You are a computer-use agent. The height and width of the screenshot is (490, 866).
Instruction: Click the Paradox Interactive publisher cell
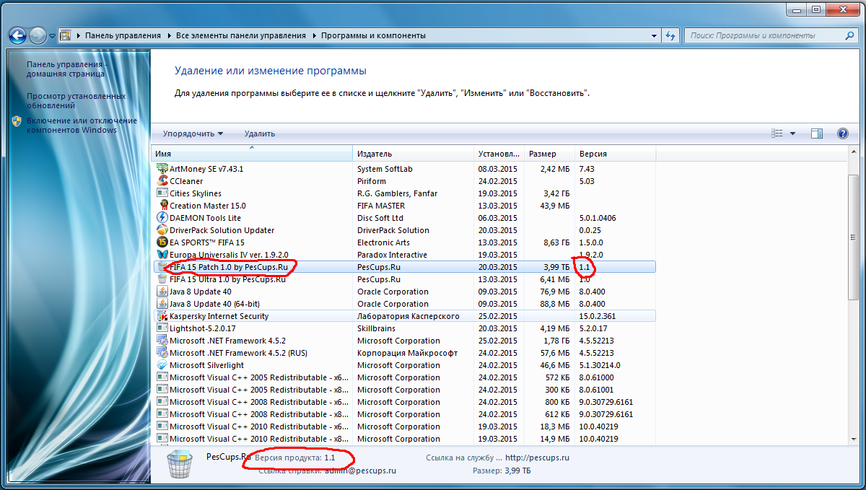click(392, 255)
